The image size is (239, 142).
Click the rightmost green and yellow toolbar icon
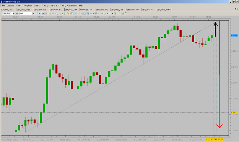tap(123, 13)
